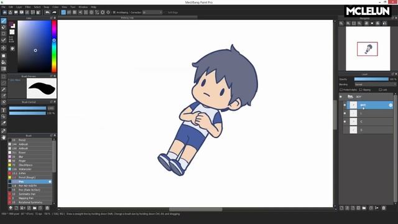Viewport: 398px width, 224px height.
Task: Click zoom-in icon in Navigator panel
Action: [x=348, y=23]
